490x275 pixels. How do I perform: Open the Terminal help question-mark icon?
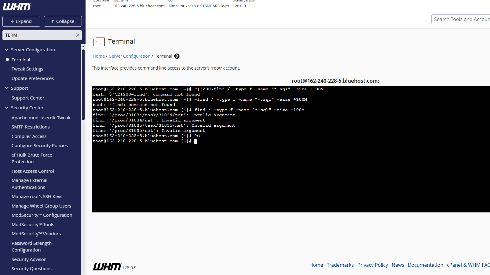tap(177, 56)
